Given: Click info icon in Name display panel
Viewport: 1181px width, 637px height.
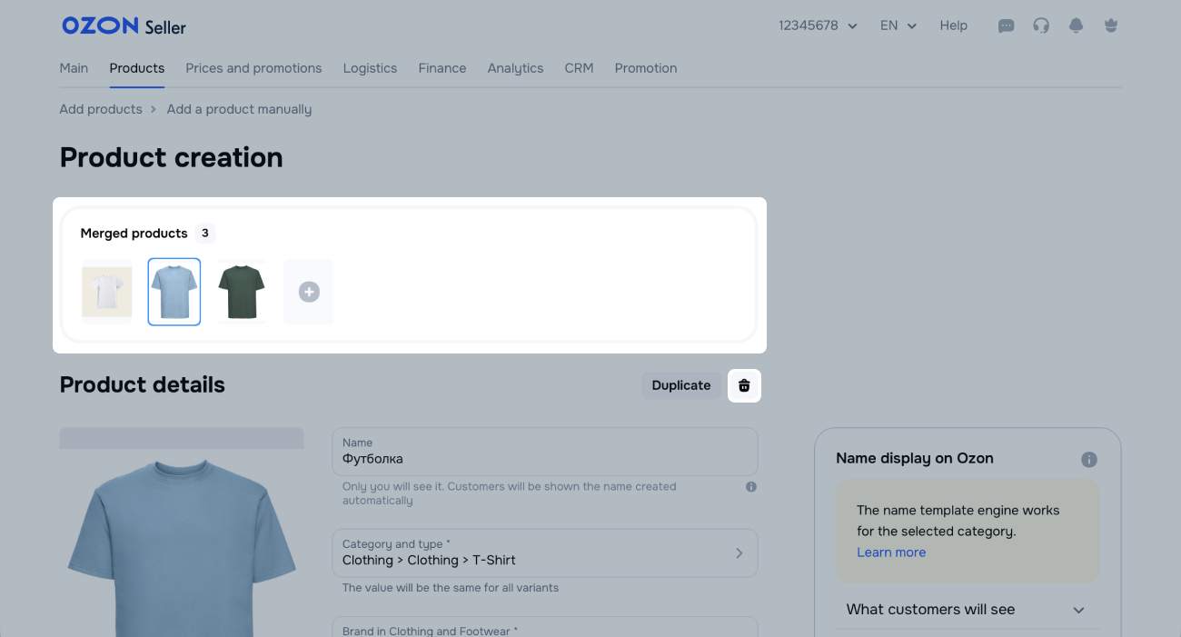Looking at the screenshot, I should [1089, 460].
